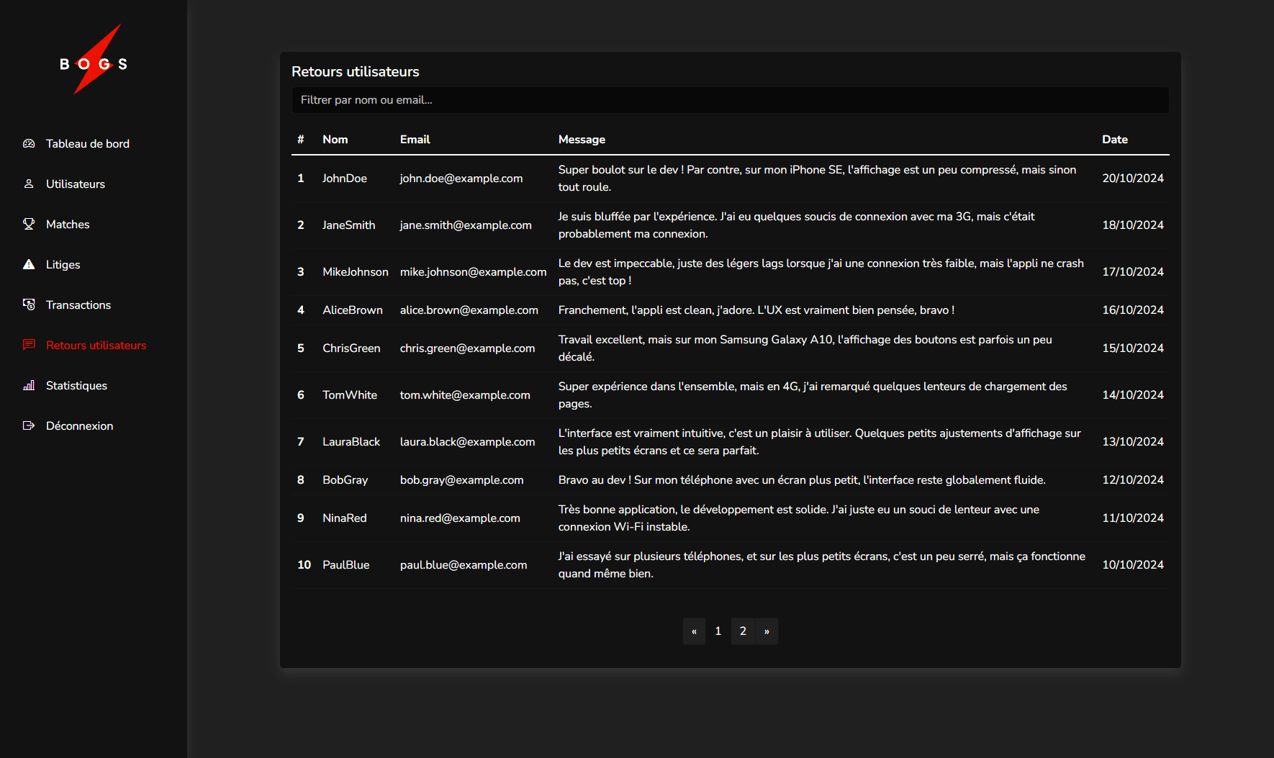
Task: Open Tableau de bord menu item
Action: tap(88, 144)
